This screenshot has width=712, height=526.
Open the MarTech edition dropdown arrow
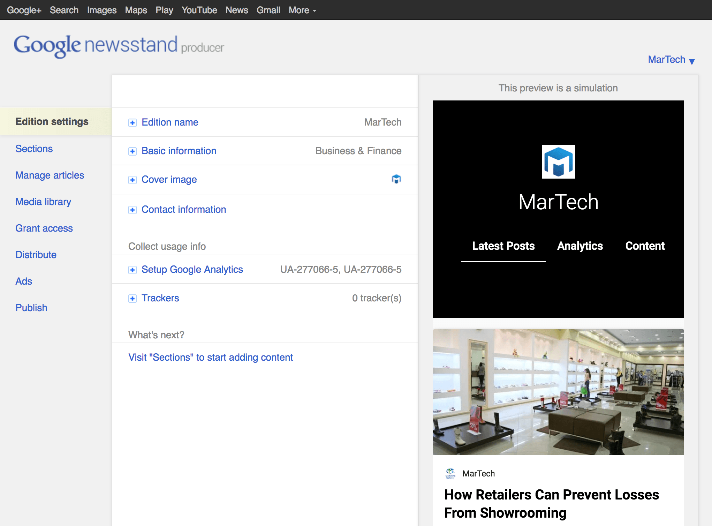coord(692,61)
